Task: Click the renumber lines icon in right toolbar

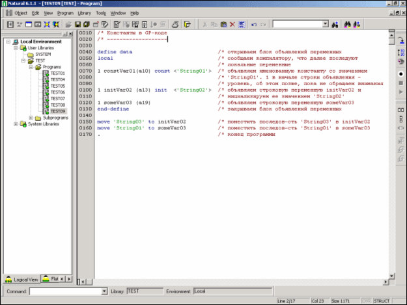Action: point(400,51)
